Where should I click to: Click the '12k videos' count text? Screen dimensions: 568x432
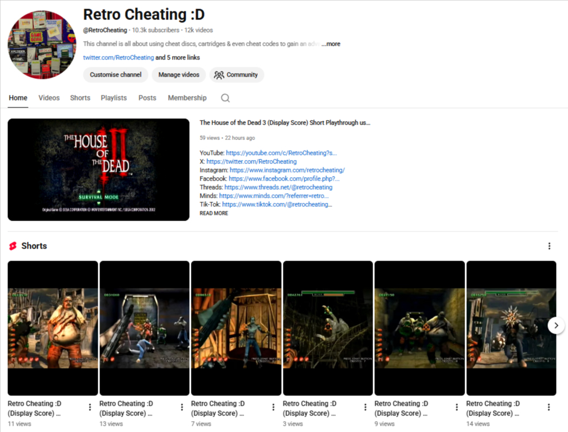(x=198, y=30)
